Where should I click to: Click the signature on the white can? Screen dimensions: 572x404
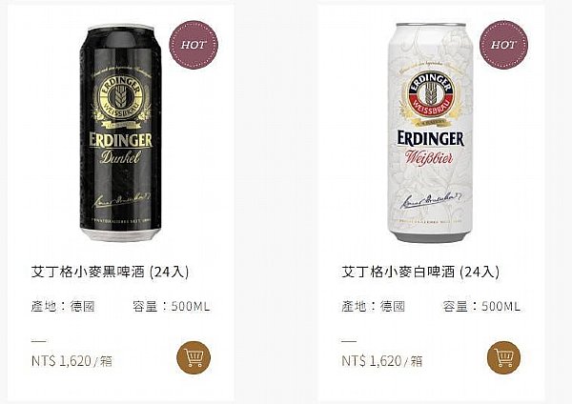pyautogui.click(x=431, y=200)
